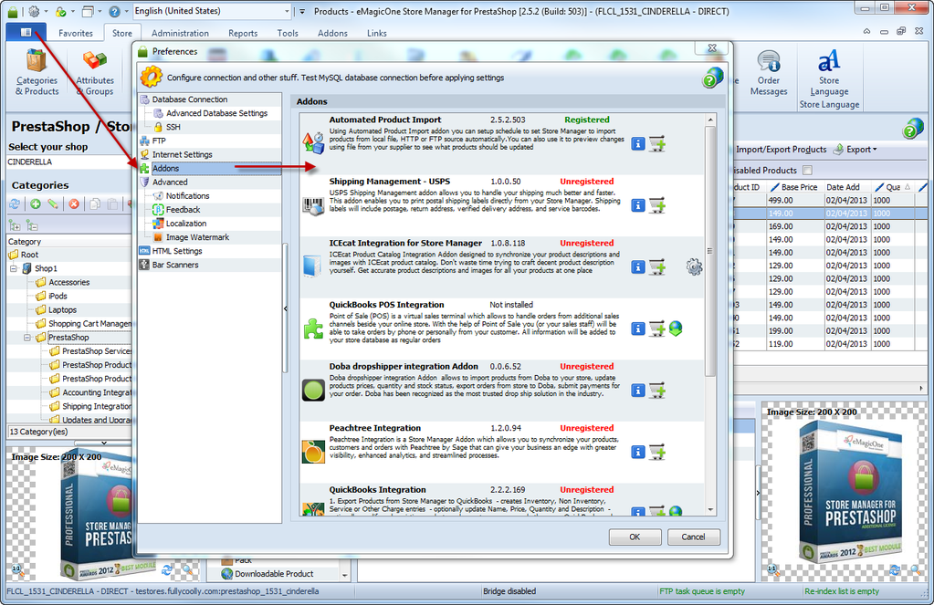Show info for QuickBooks POS Integration
This screenshot has height=605, width=934.
(638, 329)
